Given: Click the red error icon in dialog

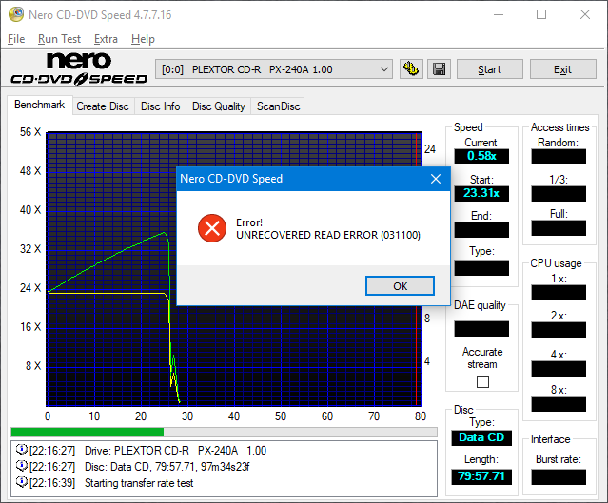Looking at the screenshot, I should point(212,228).
